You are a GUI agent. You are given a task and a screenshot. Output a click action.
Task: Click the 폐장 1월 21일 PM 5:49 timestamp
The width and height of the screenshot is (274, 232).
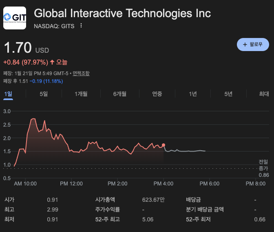[35, 73]
